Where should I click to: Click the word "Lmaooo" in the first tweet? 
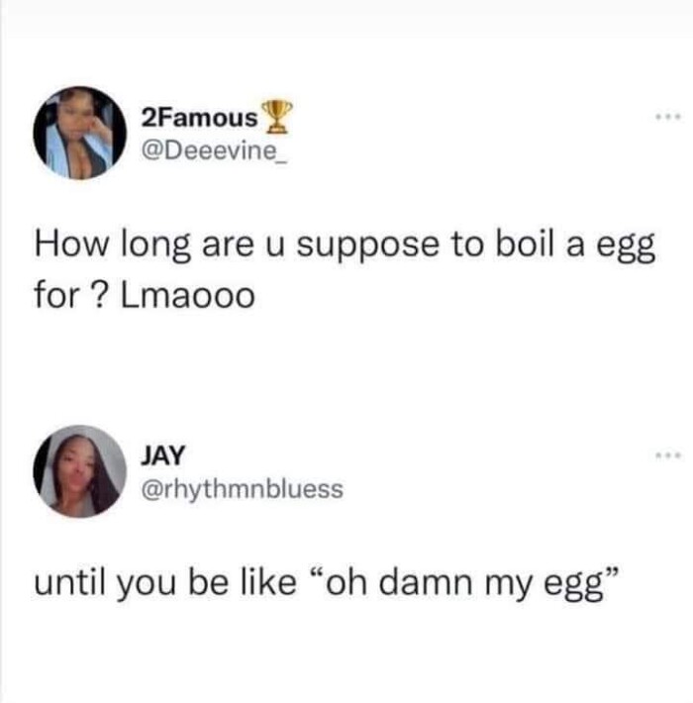pyautogui.click(x=187, y=295)
